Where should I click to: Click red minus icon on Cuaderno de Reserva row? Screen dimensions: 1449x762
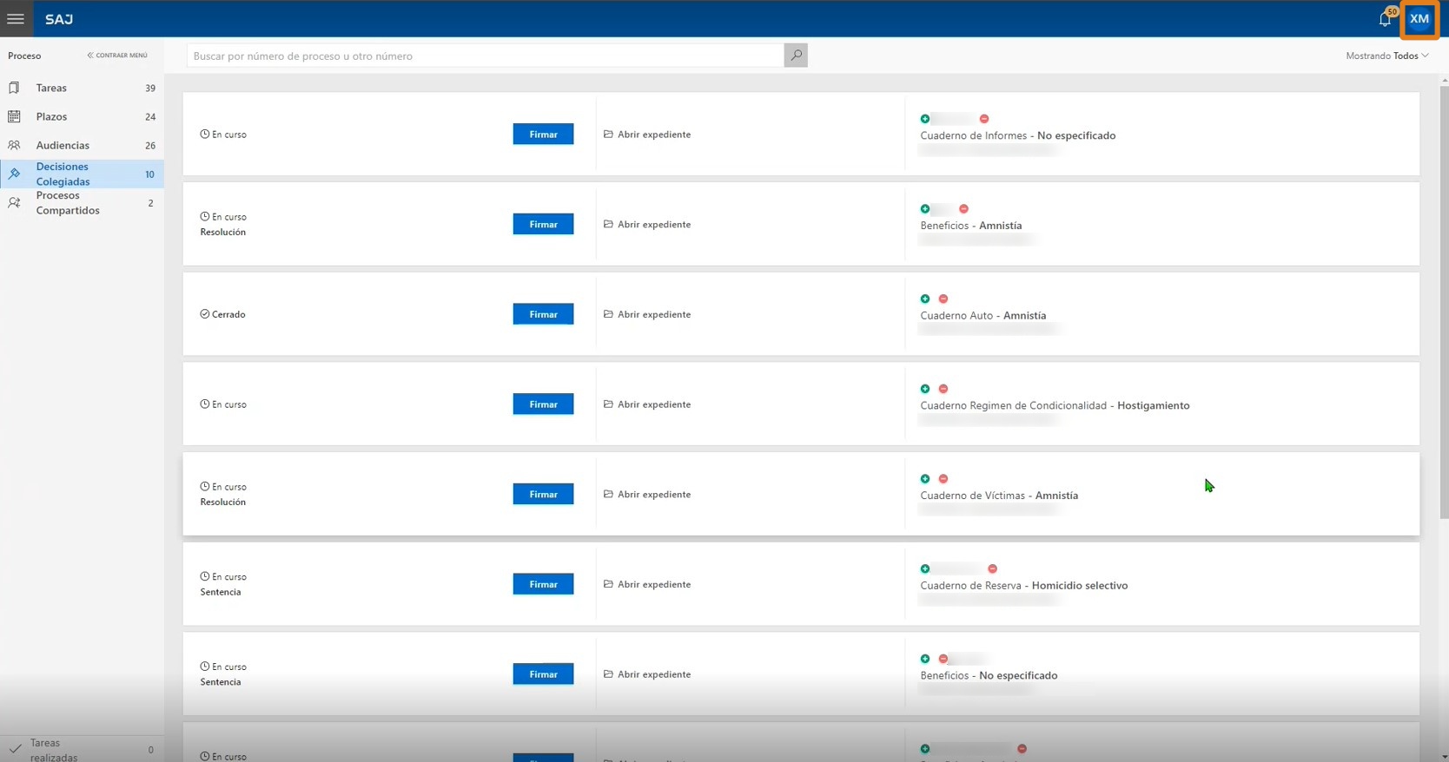tap(992, 569)
